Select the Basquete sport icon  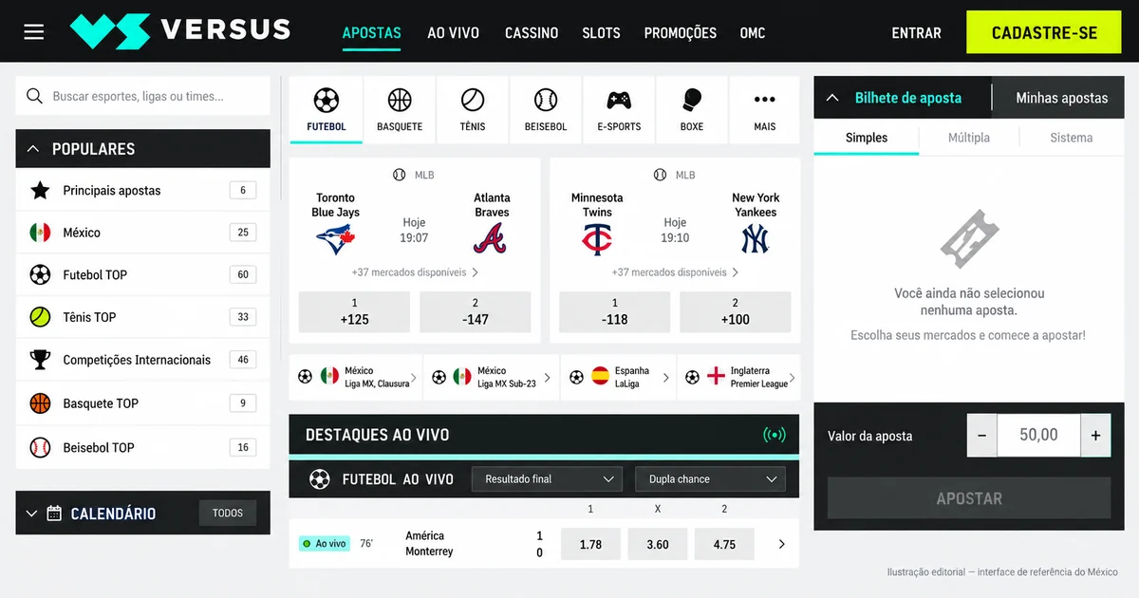[400, 100]
